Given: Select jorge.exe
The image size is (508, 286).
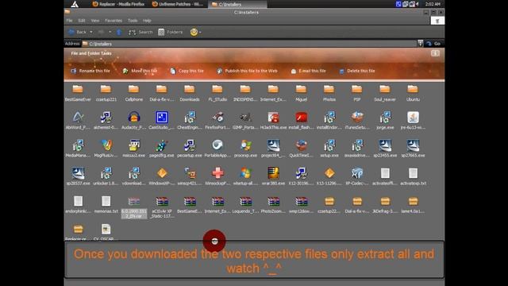Looking at the screenshot, I should (x=385, y=120).
